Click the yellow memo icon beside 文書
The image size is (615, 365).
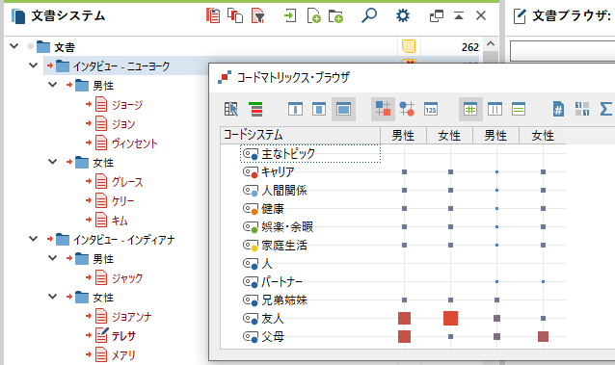coord(409,46)
